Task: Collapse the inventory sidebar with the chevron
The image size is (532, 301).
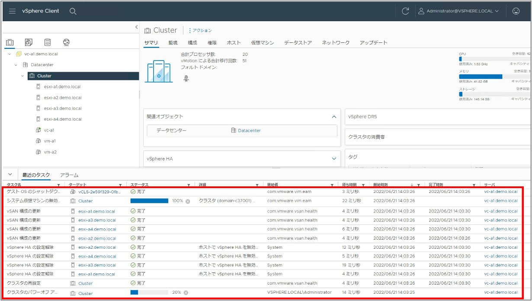Action: (x=137, y=27)
